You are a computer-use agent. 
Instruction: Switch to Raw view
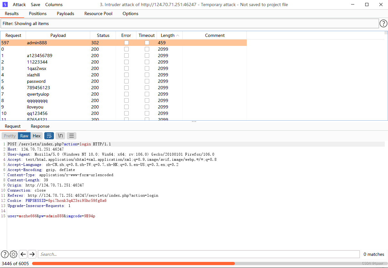point(24,136)
